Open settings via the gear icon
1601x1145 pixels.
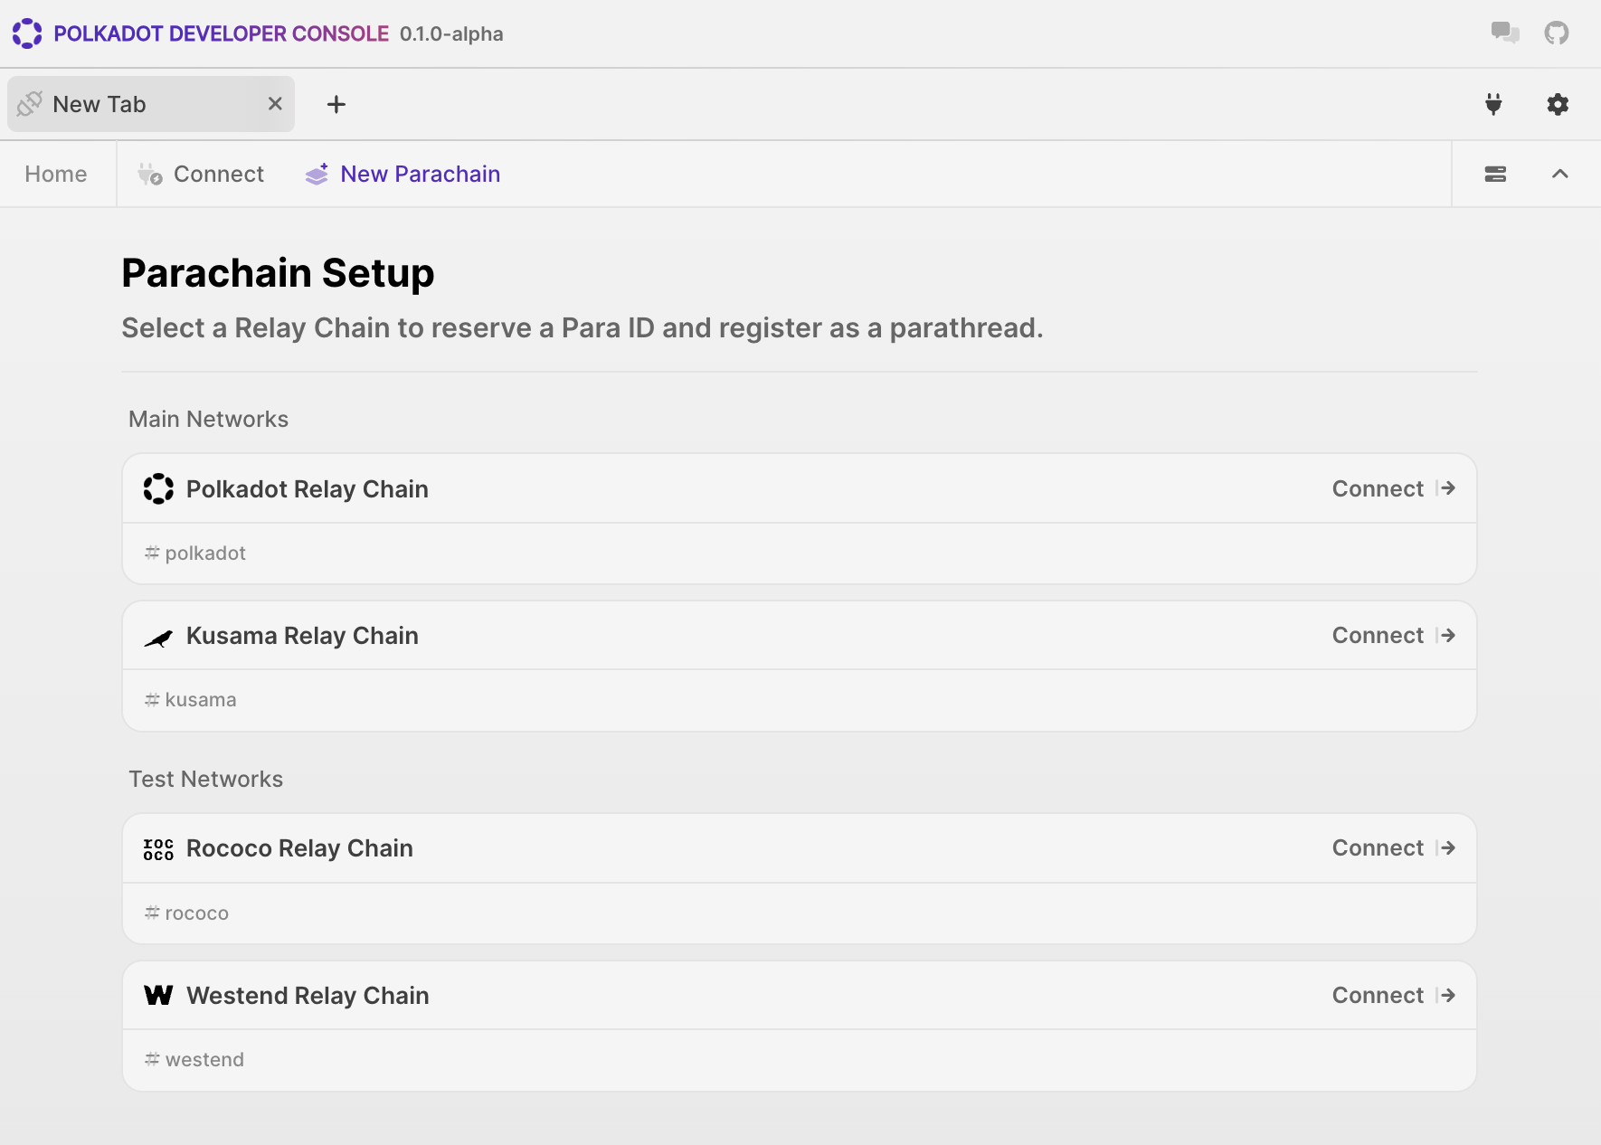coord(1558,104)
